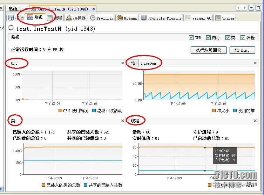Click the Java cup icon on process tab
This screenshot has width=264, height=195.
click(x=34, y=9)
